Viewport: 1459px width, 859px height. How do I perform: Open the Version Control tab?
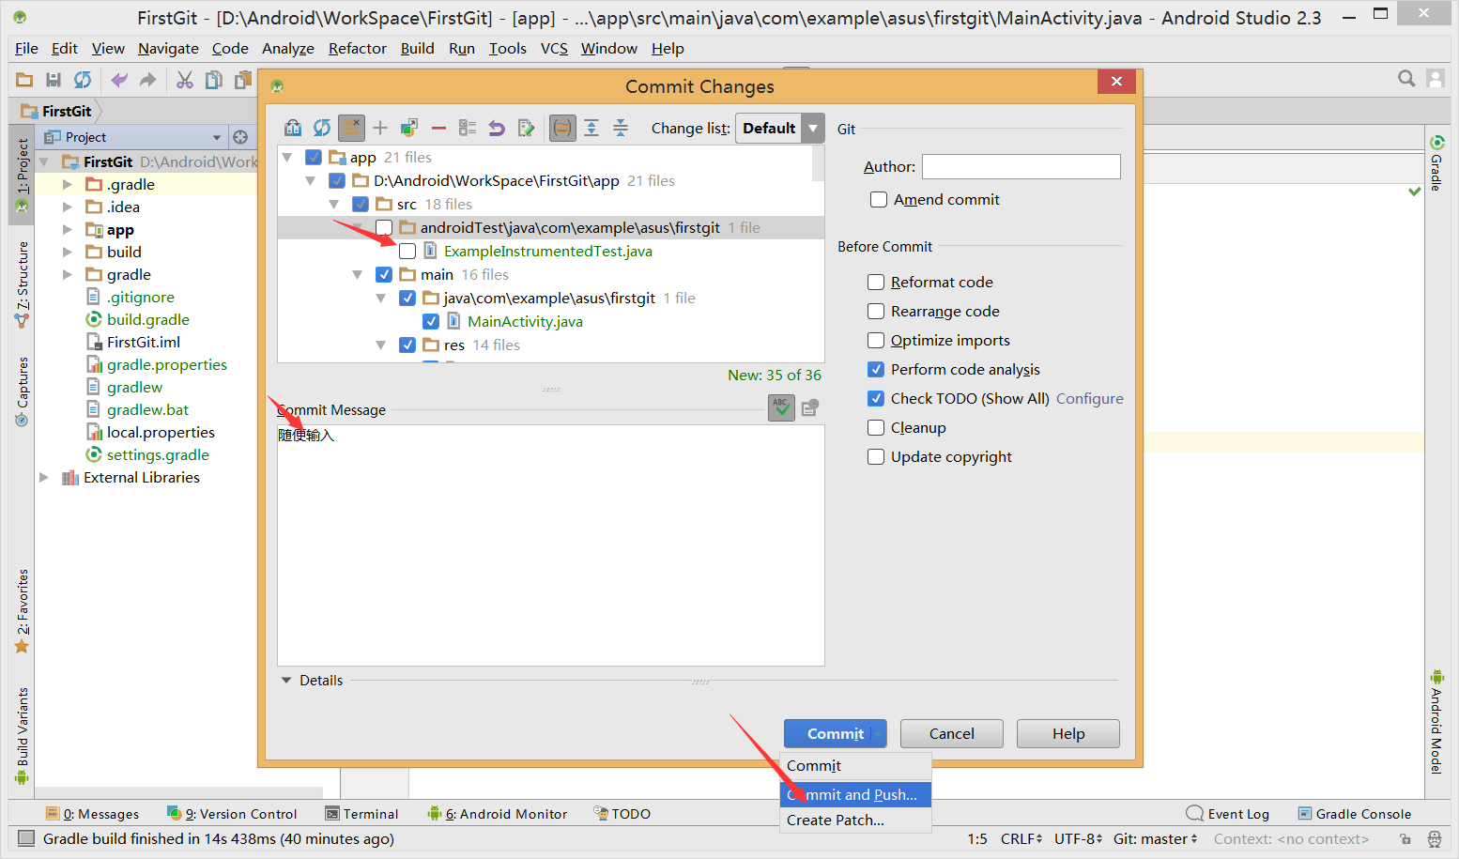(232, 814)
